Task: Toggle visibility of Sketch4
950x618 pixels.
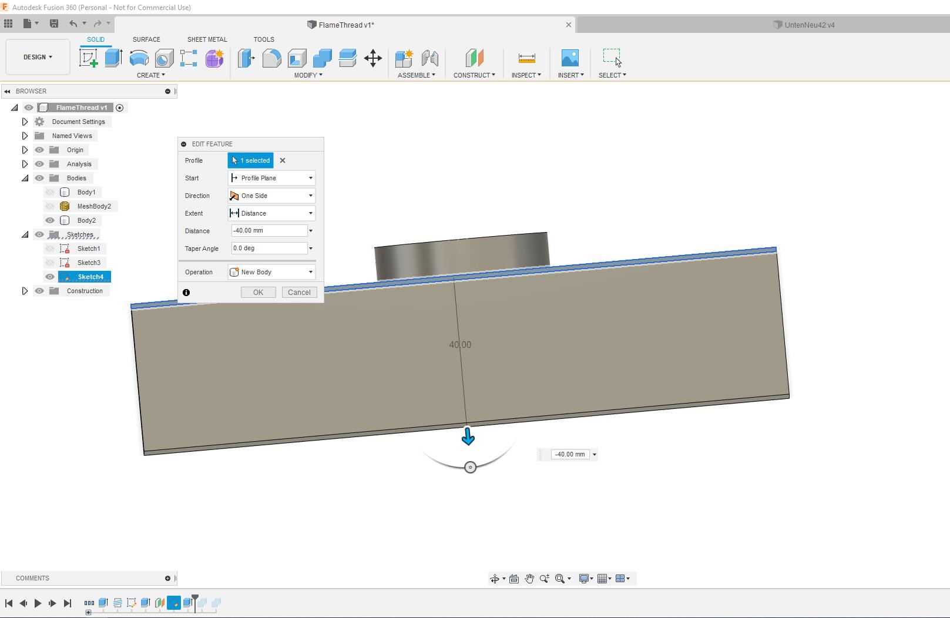Action: [50, 277]
